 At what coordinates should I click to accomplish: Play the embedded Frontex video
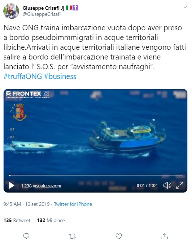(x=12, y=185)
